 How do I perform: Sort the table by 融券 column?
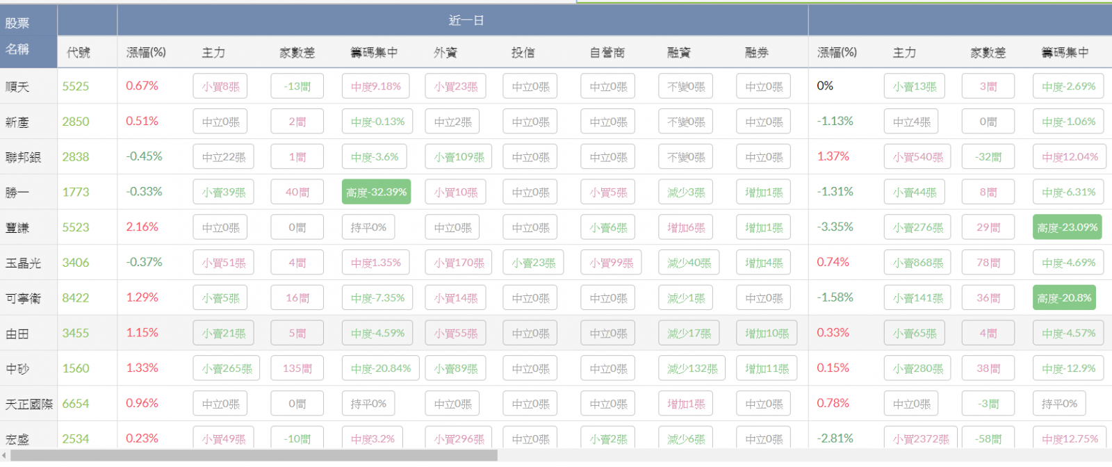click(x=756, y=53)
